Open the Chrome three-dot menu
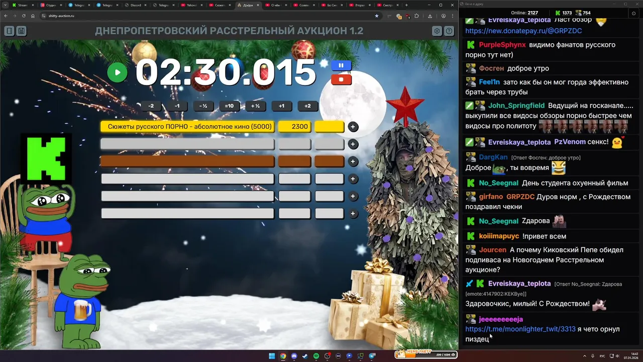Viewport: 643px width, 362px height. 452,16
